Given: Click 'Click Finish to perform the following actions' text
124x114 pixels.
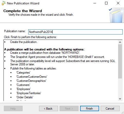Looking at the screenshot, I should click(x=30, y=37).
